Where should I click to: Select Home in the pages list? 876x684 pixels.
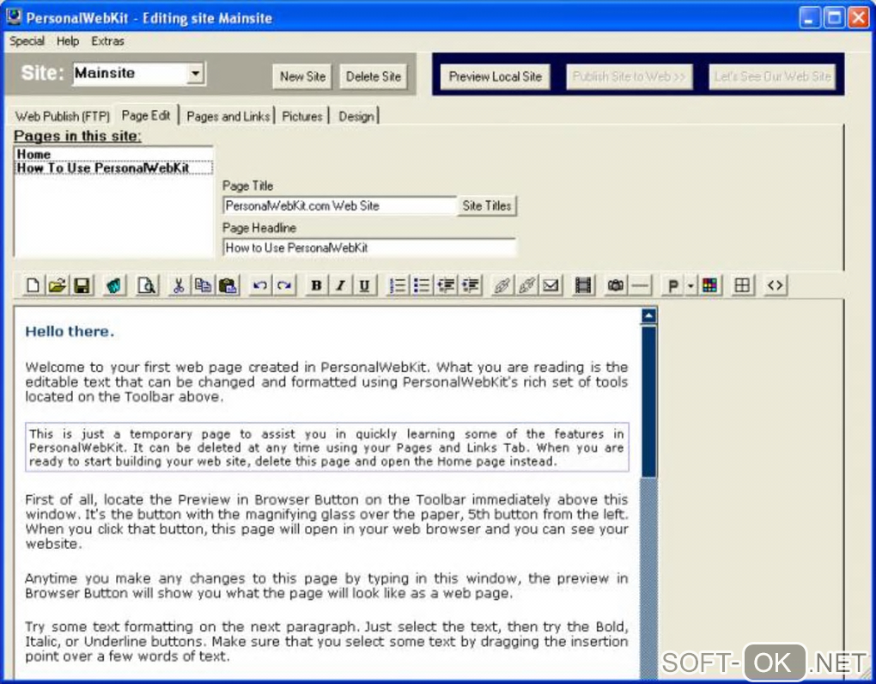pos(113,154)
